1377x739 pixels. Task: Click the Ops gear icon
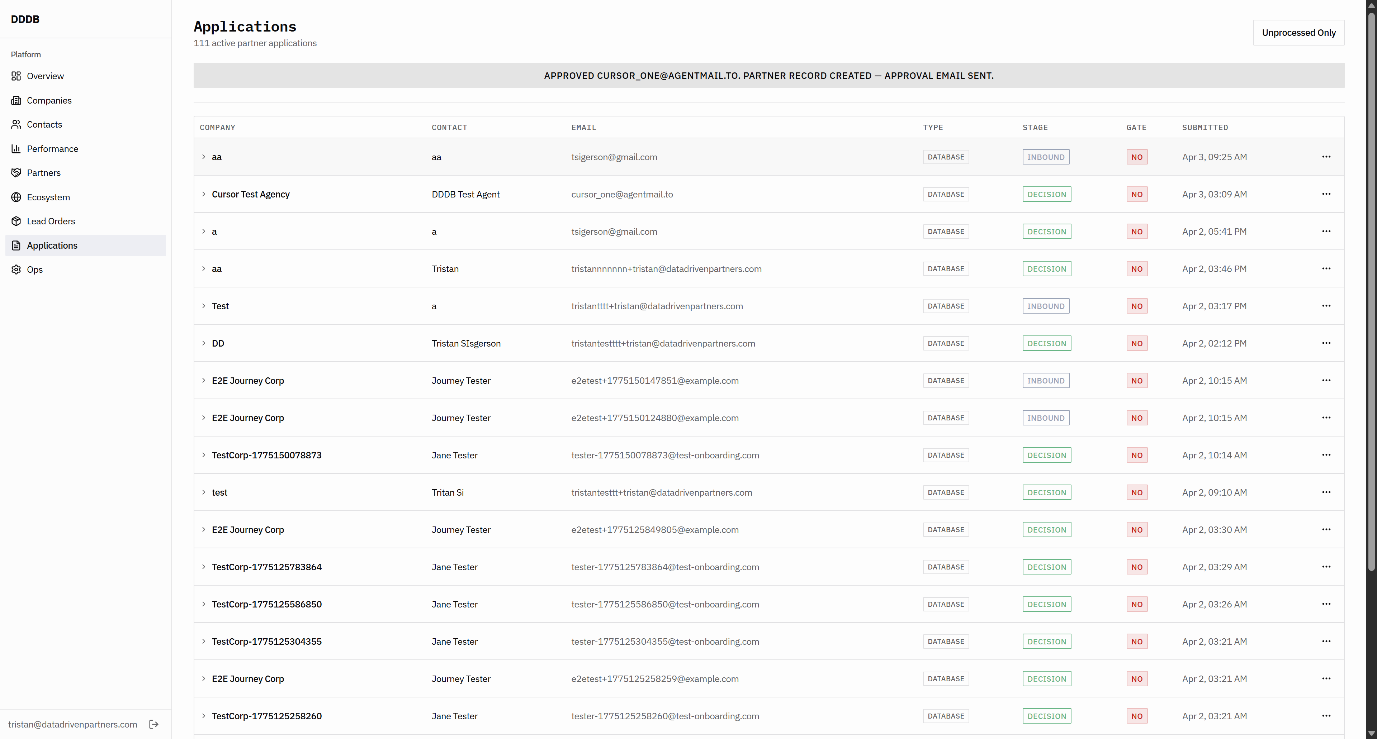[16, 269]
